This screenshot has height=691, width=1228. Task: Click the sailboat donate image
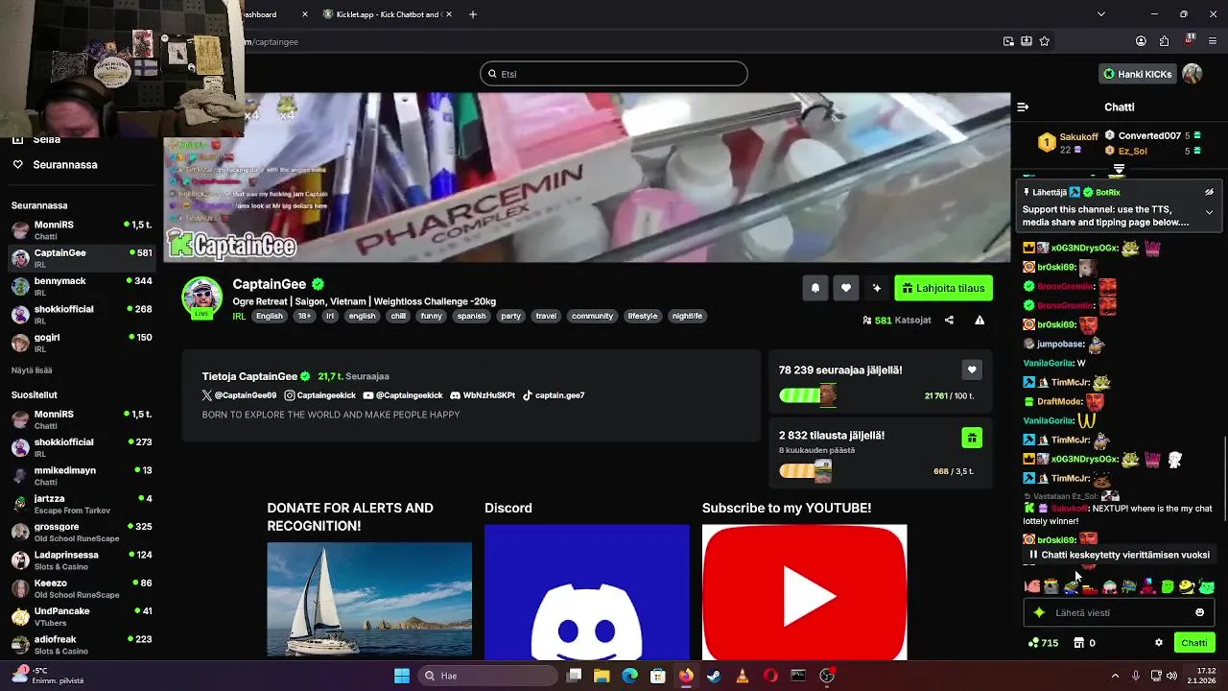pyautogui.click(x=369, y=599)
